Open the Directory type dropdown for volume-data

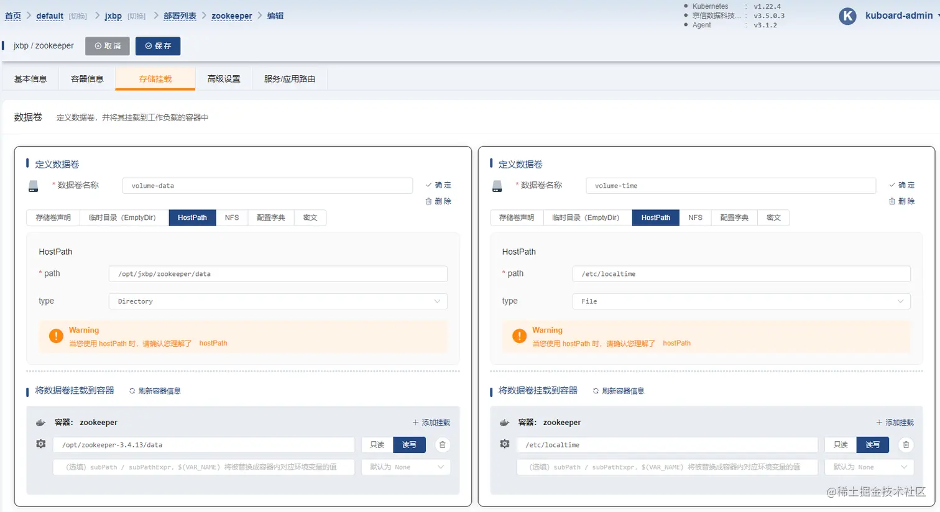[x=278, y=301]
